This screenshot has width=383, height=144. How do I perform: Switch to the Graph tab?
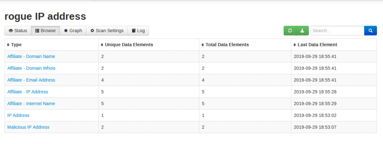pyautogui.click(x=73, y=31)
